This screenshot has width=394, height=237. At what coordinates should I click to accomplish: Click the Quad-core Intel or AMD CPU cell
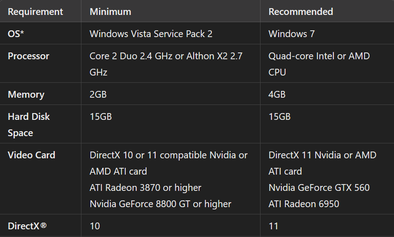(x=319, y=57)
